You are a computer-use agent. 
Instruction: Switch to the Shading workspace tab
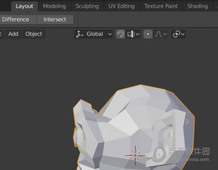coord(197,6)
